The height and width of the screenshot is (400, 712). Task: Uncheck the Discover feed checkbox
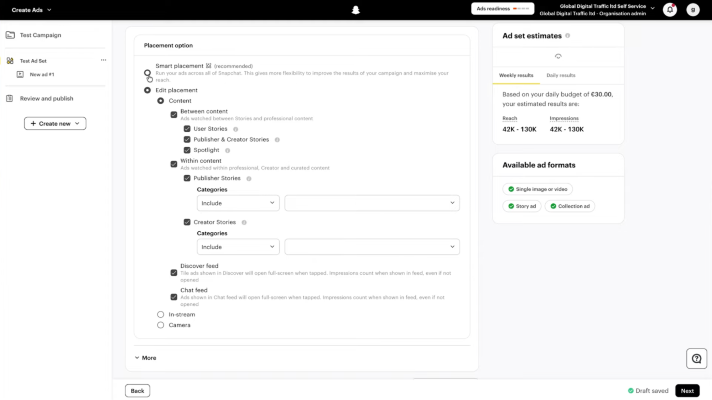click(174, 273)
